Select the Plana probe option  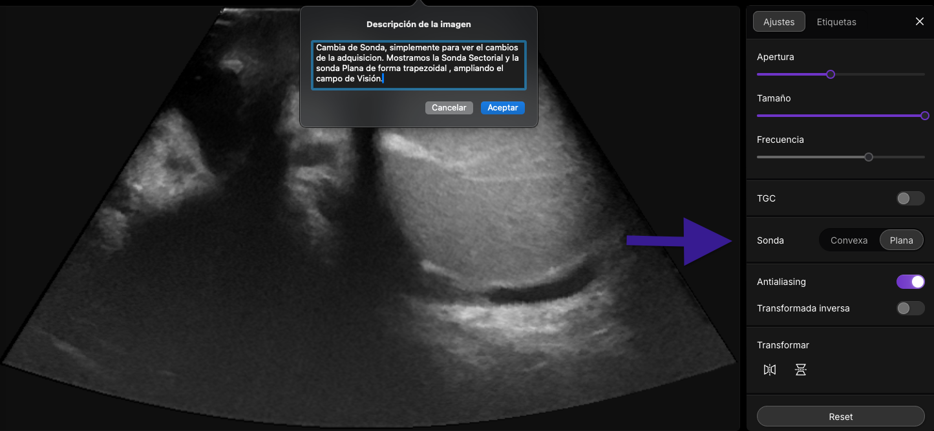[901, 240]
